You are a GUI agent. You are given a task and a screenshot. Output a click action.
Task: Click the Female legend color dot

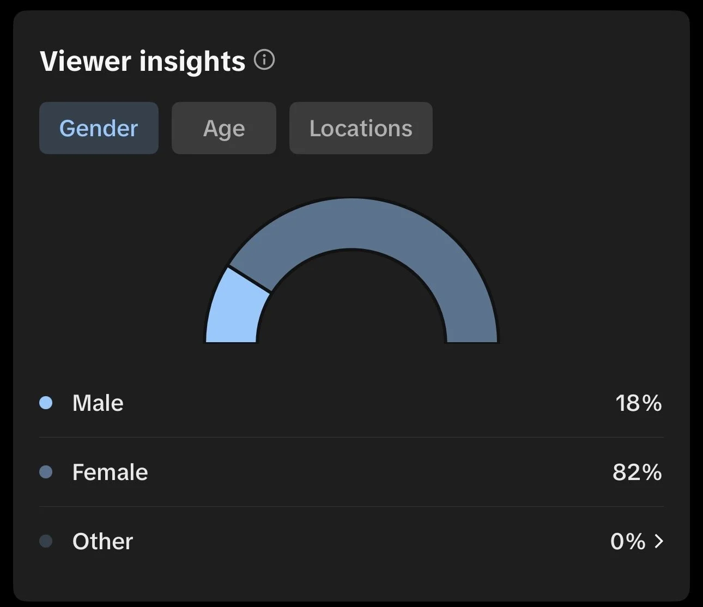tap(46, 472)
